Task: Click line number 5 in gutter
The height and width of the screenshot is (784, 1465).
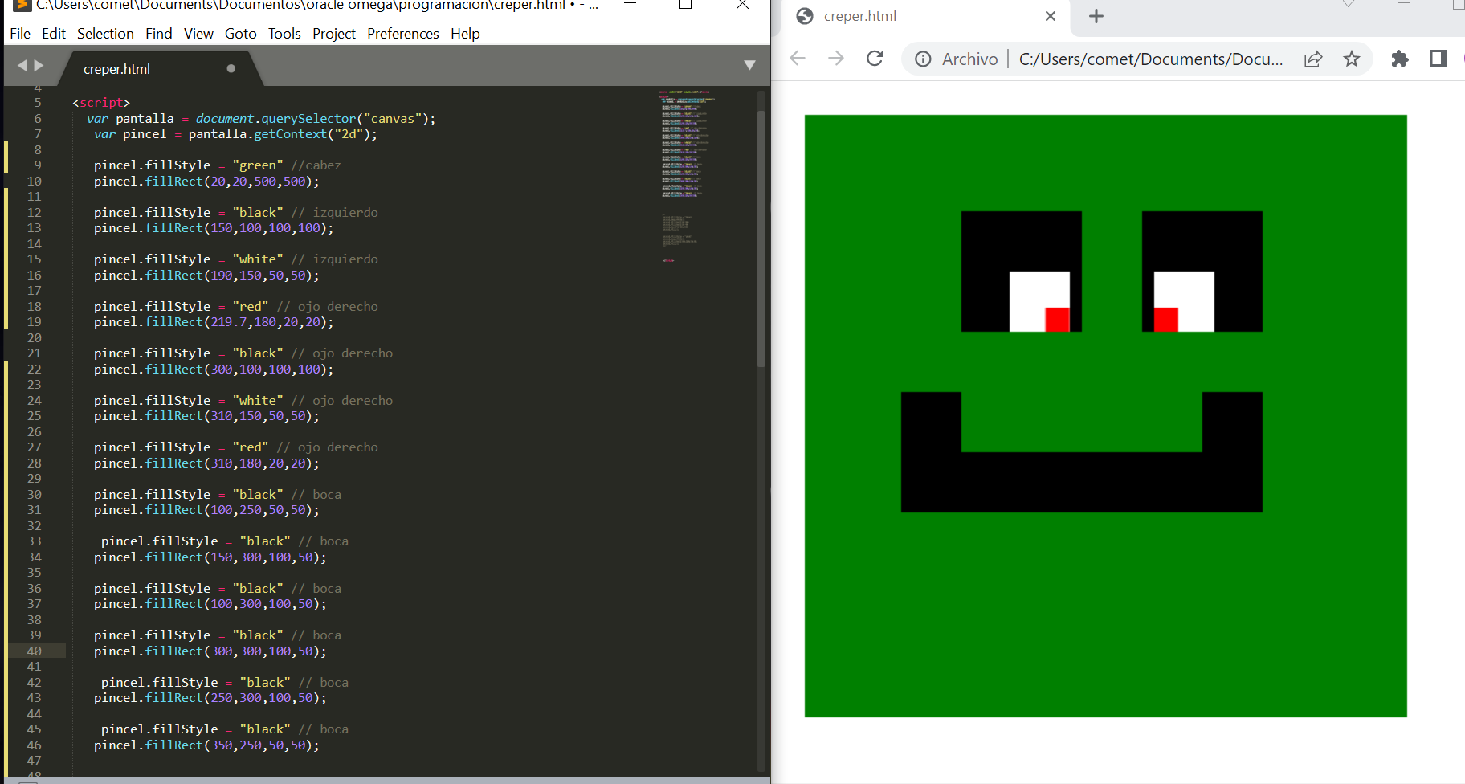Action: click(x=38, y=103)
